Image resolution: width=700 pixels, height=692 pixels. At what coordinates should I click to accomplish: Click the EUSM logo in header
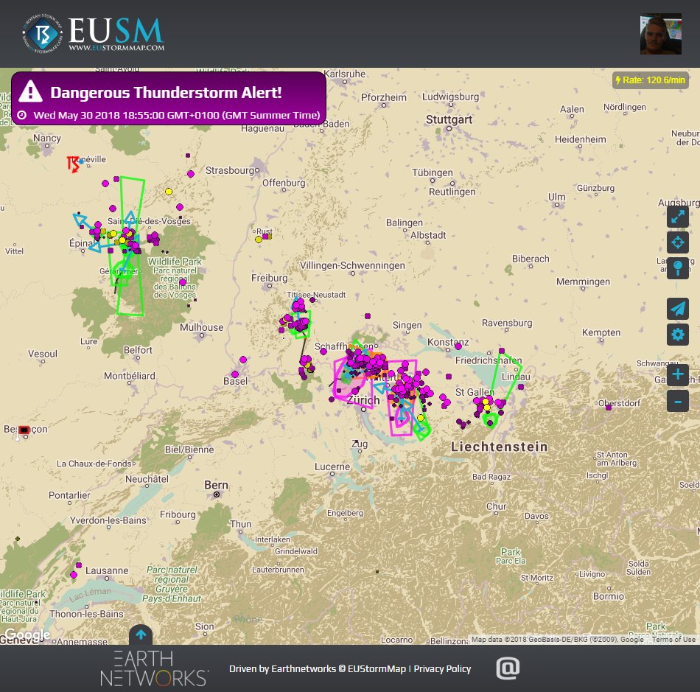click(94, 34)
